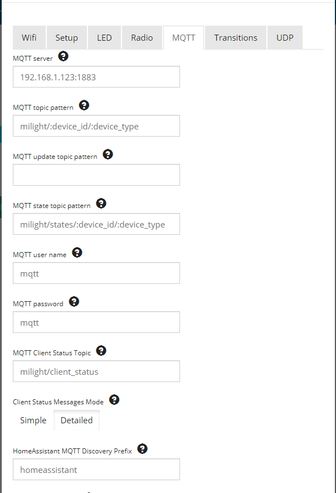Click the HomeAssistant discovery prefix field
336x493 pixels.
click(x=96, y=469)
